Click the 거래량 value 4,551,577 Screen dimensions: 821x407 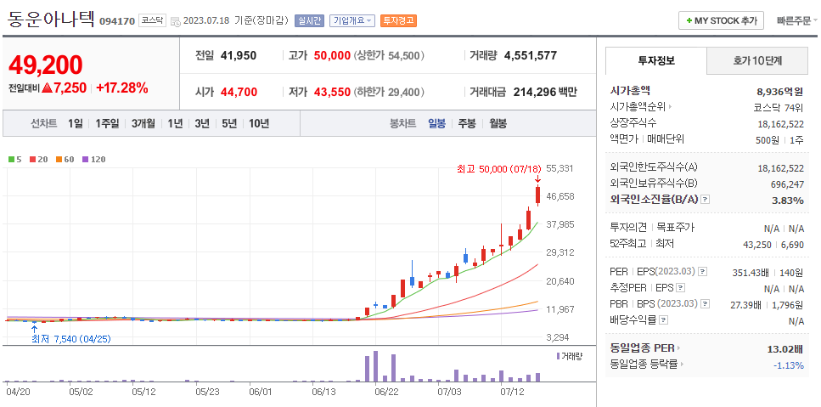531,55
